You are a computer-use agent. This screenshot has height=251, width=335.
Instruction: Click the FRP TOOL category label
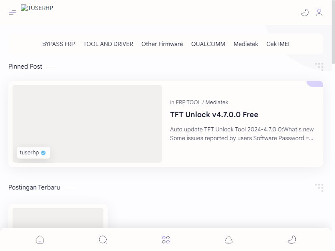point(188,102)
